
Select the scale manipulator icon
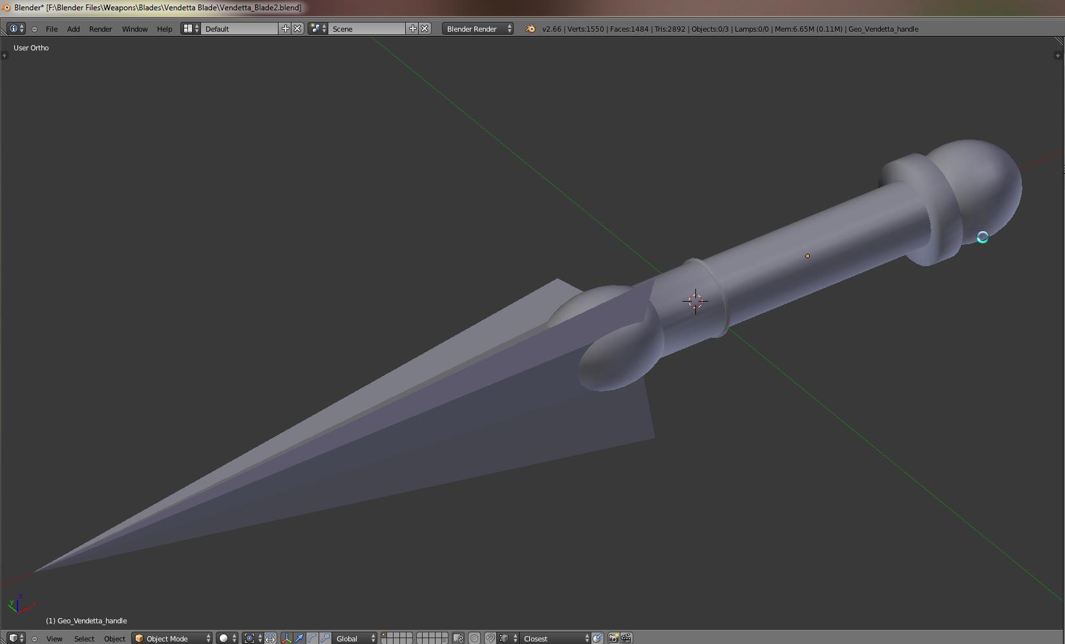click(325, 638)
